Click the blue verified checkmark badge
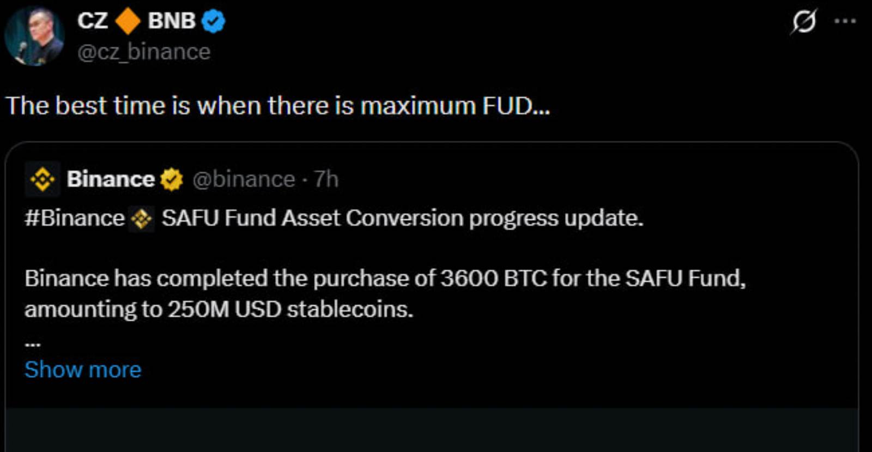 213,22
